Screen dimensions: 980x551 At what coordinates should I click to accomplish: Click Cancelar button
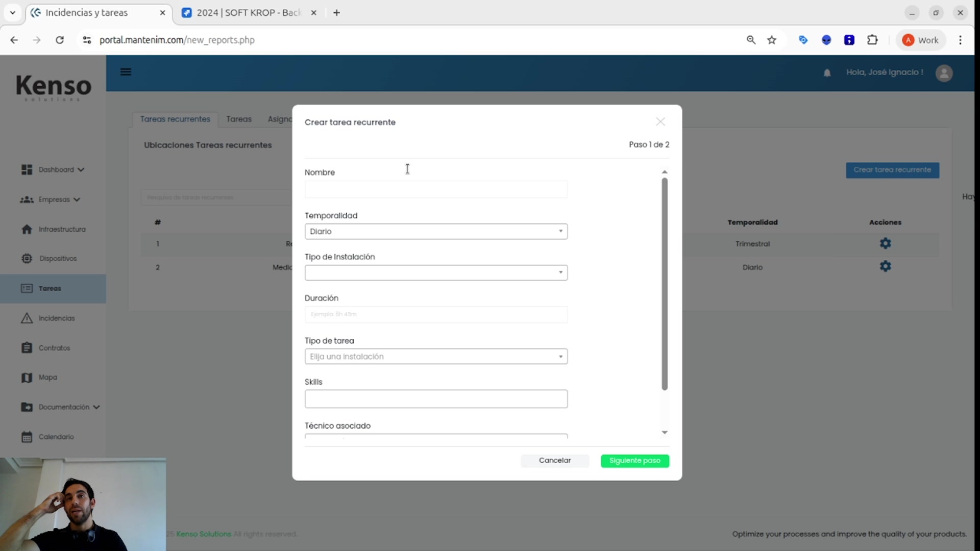tap(555, 461)
